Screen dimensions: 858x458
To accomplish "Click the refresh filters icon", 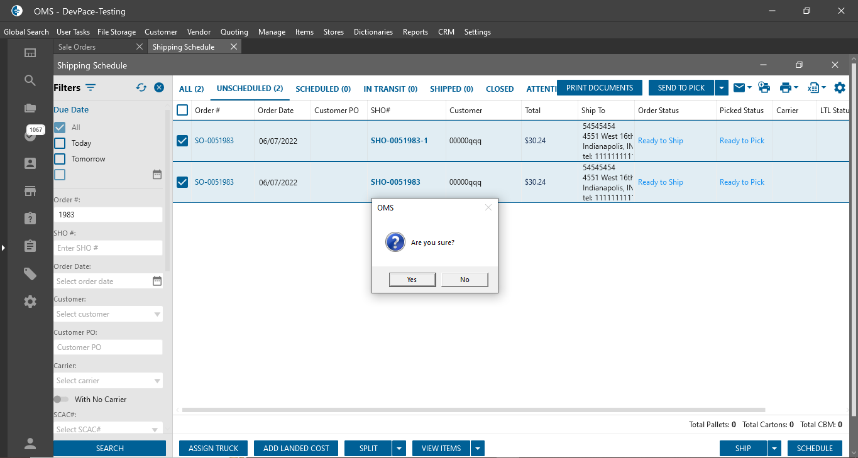I will tap(141, 88).
